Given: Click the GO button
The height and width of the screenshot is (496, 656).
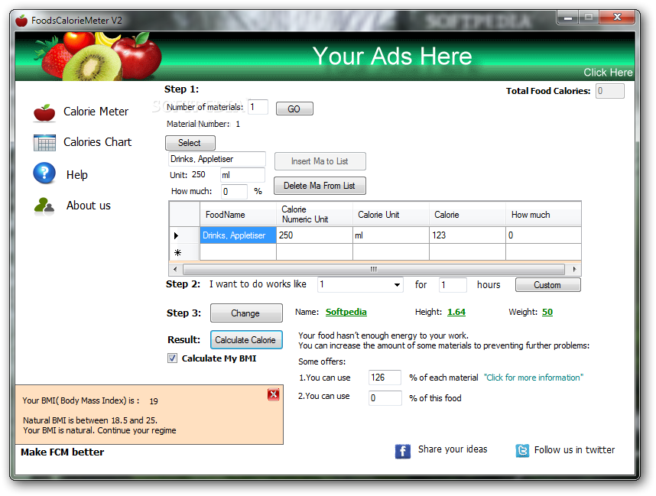Looking at the screenshot, I should tap(294, 109).
